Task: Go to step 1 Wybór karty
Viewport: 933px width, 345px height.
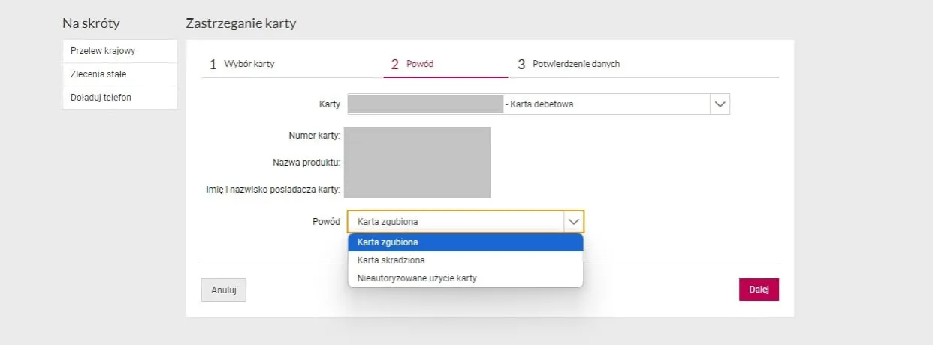Action: tap(242, 64)
